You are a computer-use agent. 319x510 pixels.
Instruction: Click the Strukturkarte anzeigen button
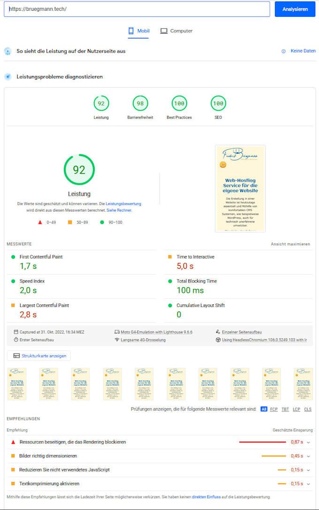pos(39,356)
